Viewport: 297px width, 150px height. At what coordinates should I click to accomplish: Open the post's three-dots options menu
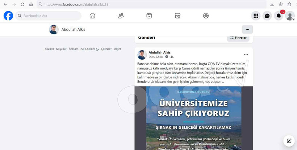(246, 55)
